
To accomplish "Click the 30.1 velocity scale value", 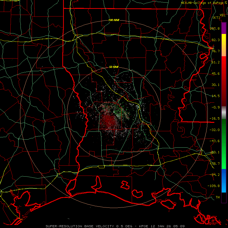I will tap(216, 85).
